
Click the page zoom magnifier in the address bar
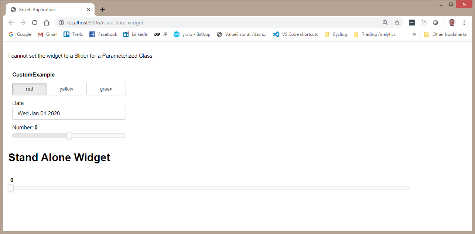coord(385,23)
